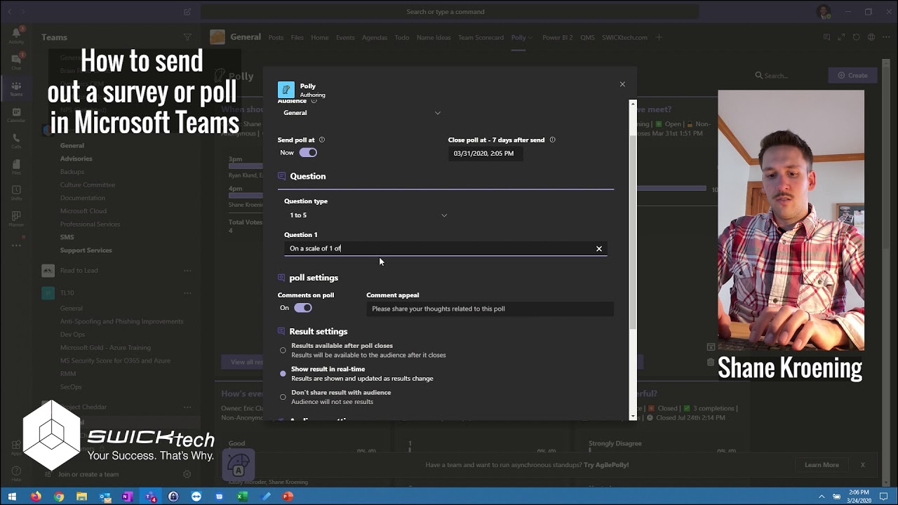
Task: Open Calls in the Teams sidebar
Action: pyautogui.click(x=16, y=140)
